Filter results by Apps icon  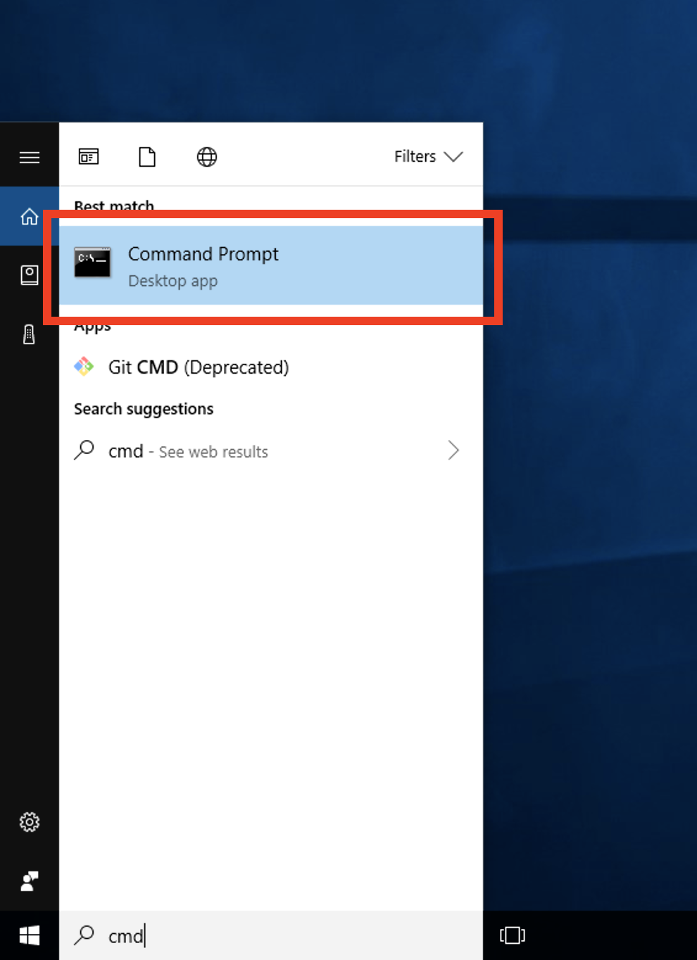(89, 156)
